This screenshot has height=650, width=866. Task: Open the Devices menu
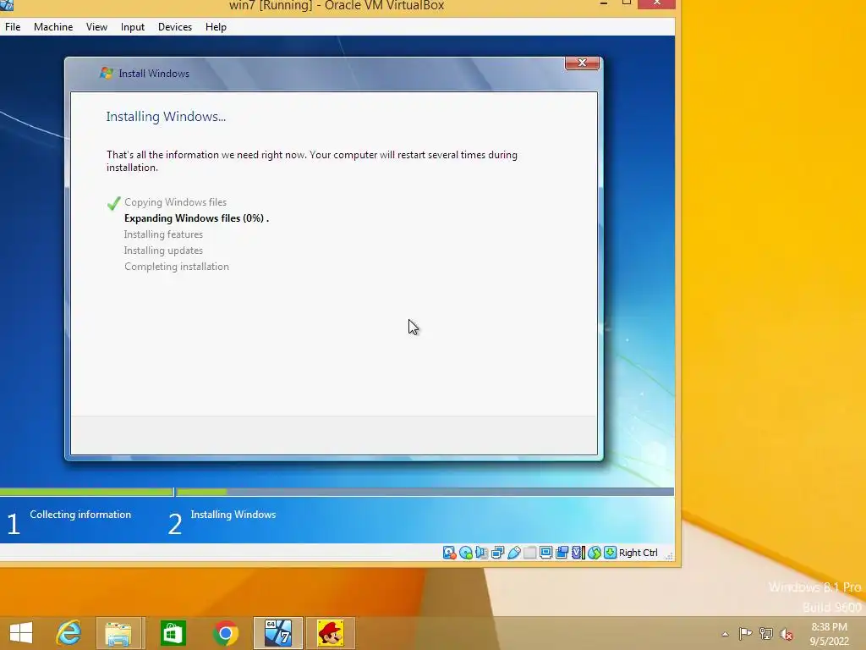pyautogui.click(x=175, y=27)
